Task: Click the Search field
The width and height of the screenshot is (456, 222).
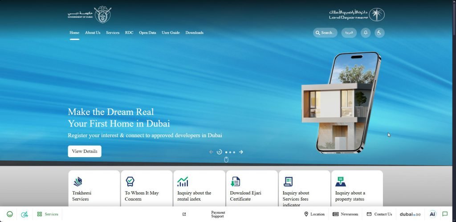Action: pos(325,33)
